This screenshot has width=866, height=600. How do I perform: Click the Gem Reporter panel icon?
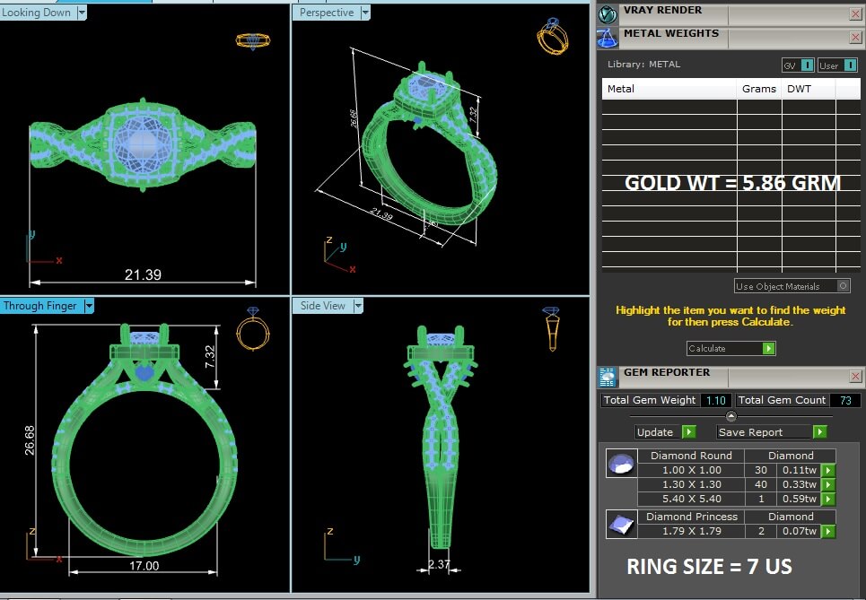[608, 376]
